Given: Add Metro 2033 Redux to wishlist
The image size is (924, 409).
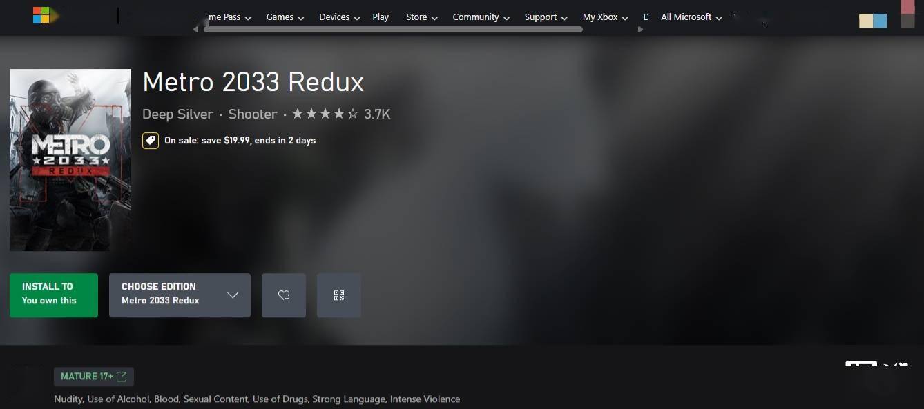Looking at the screenshot, I should tap(284, 295).
